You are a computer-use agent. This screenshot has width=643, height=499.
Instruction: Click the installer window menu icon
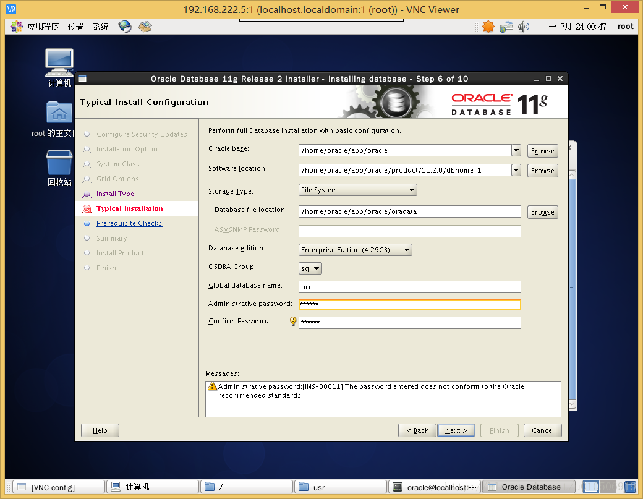click(82, 79)
